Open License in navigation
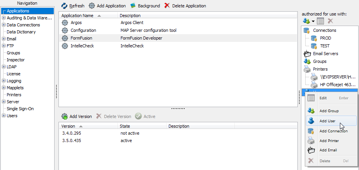Image resolution: width=359 pixels, height=170 pixels. coord(14,74)
